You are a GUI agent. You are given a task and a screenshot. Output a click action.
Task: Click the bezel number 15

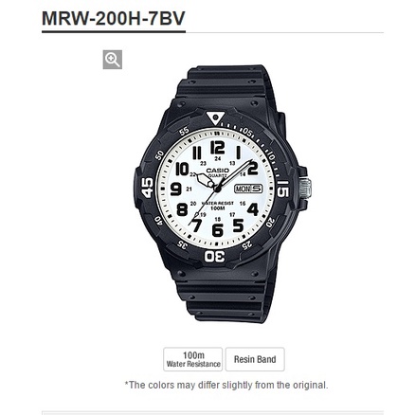283,189
